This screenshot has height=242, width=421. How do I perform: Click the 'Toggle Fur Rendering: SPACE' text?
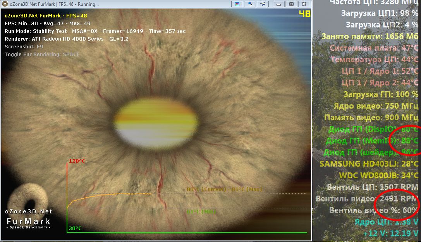[42, 55]
